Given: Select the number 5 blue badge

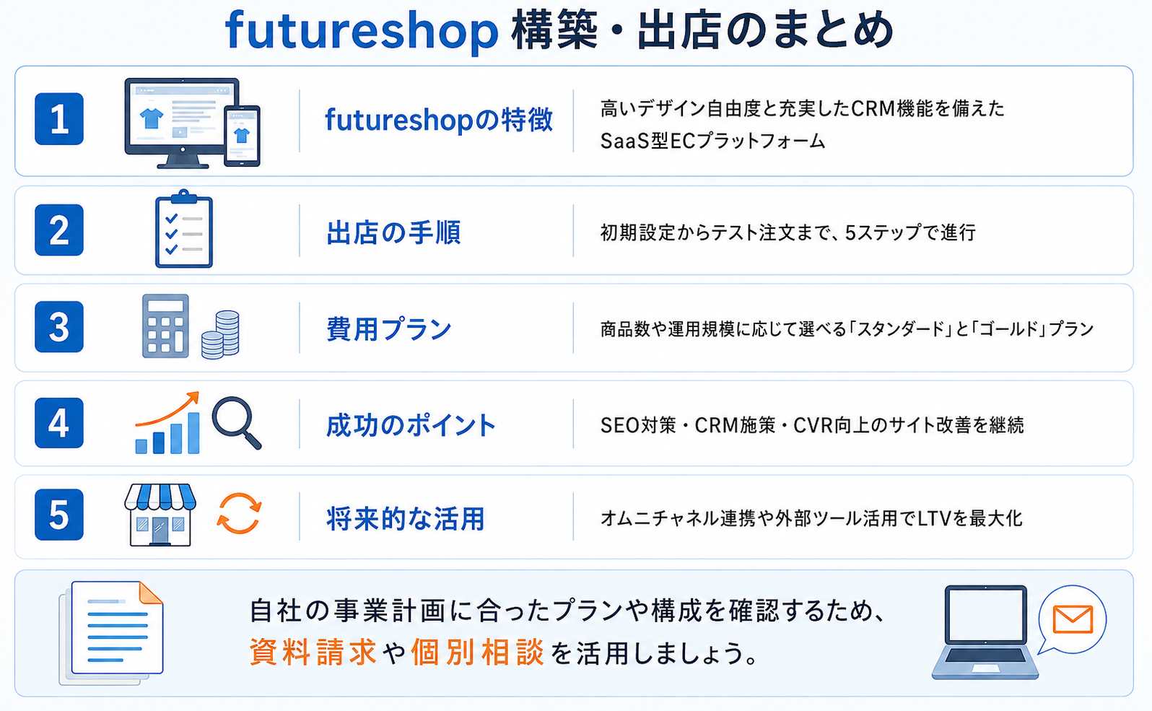Looking at the screenshot, I should (x=59, y=515).
